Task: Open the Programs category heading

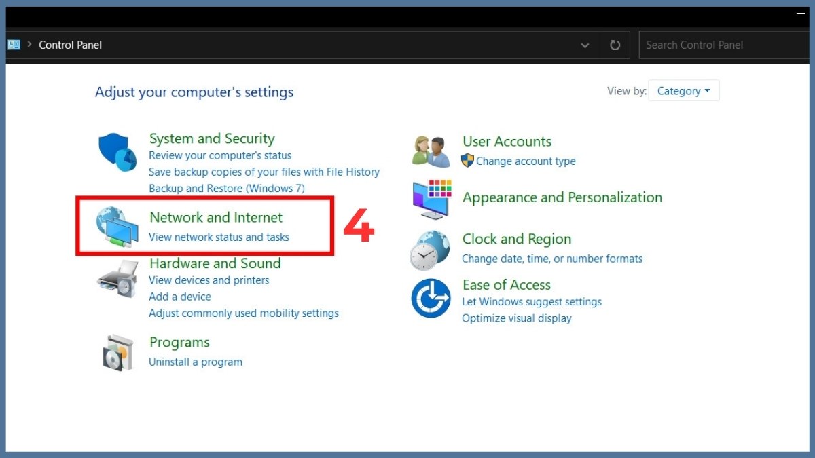Action: tap(179, 343)
